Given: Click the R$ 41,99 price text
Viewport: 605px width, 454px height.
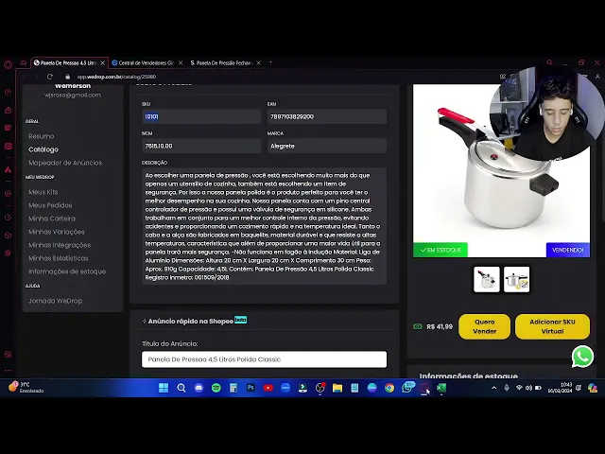Looking at the screenshot, I should click(x=440, y=327).
